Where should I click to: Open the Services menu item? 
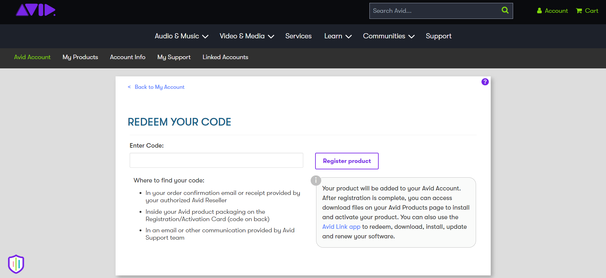(299, 36)
